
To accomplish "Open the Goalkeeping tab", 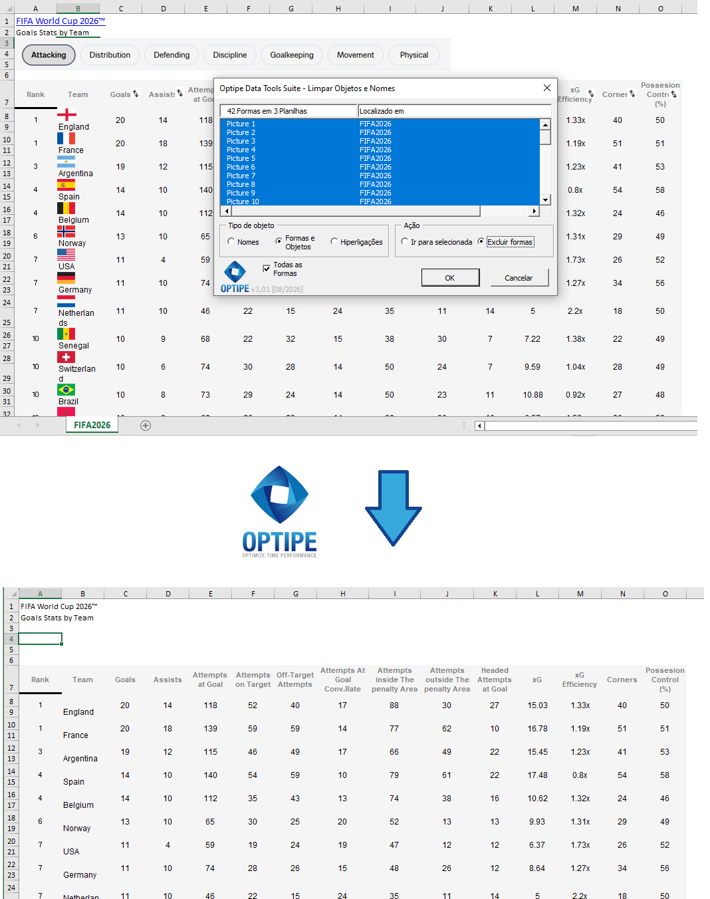I will [292, 55].
